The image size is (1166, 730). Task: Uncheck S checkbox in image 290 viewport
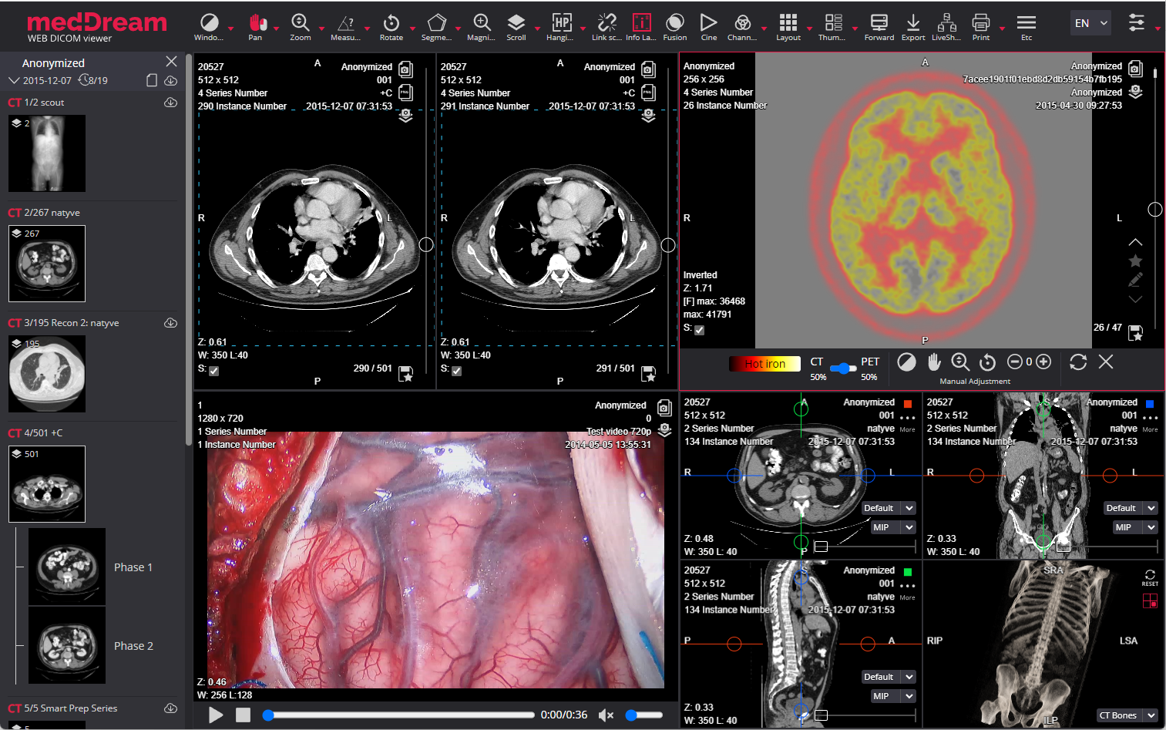pos(214,371)
